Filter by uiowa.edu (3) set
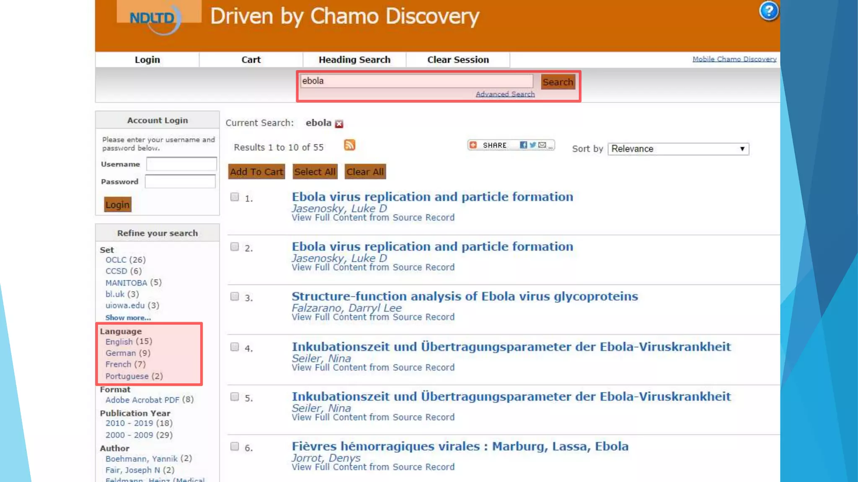858x482 pixels. 132,305
